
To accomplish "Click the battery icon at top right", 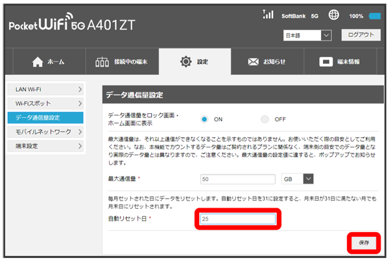I will coord(375,16).
